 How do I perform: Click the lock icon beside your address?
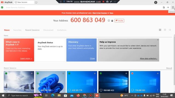tap(112, 21)
